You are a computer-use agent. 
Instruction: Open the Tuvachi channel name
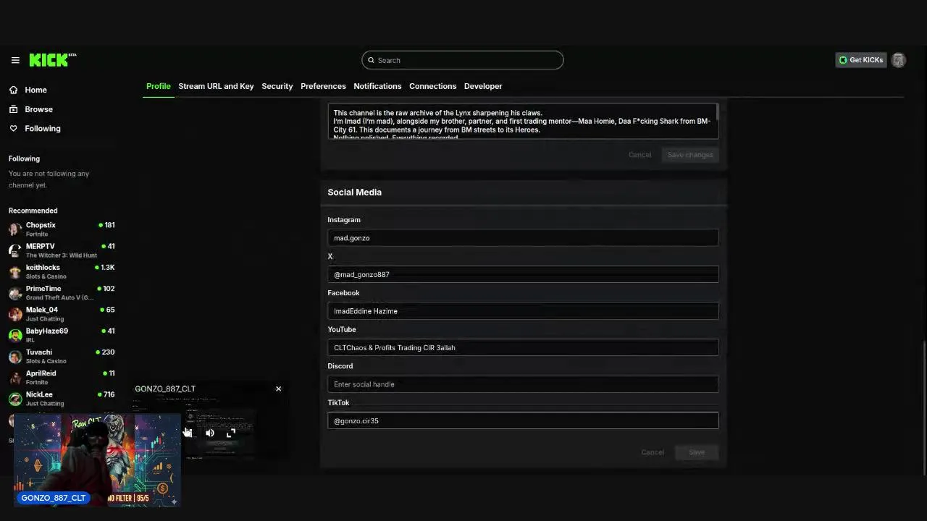39,352
